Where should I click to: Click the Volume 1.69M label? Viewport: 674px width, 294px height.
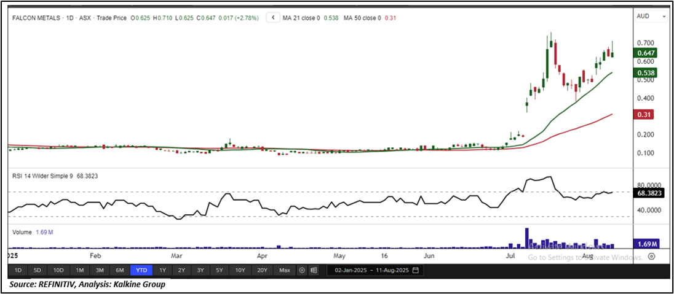32,232
